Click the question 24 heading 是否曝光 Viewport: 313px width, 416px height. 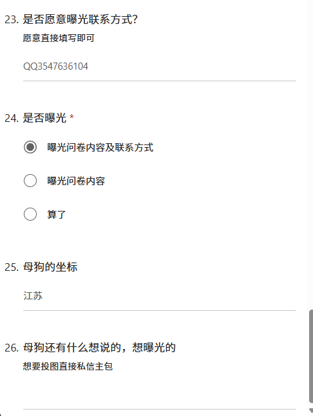coord(44,118)
